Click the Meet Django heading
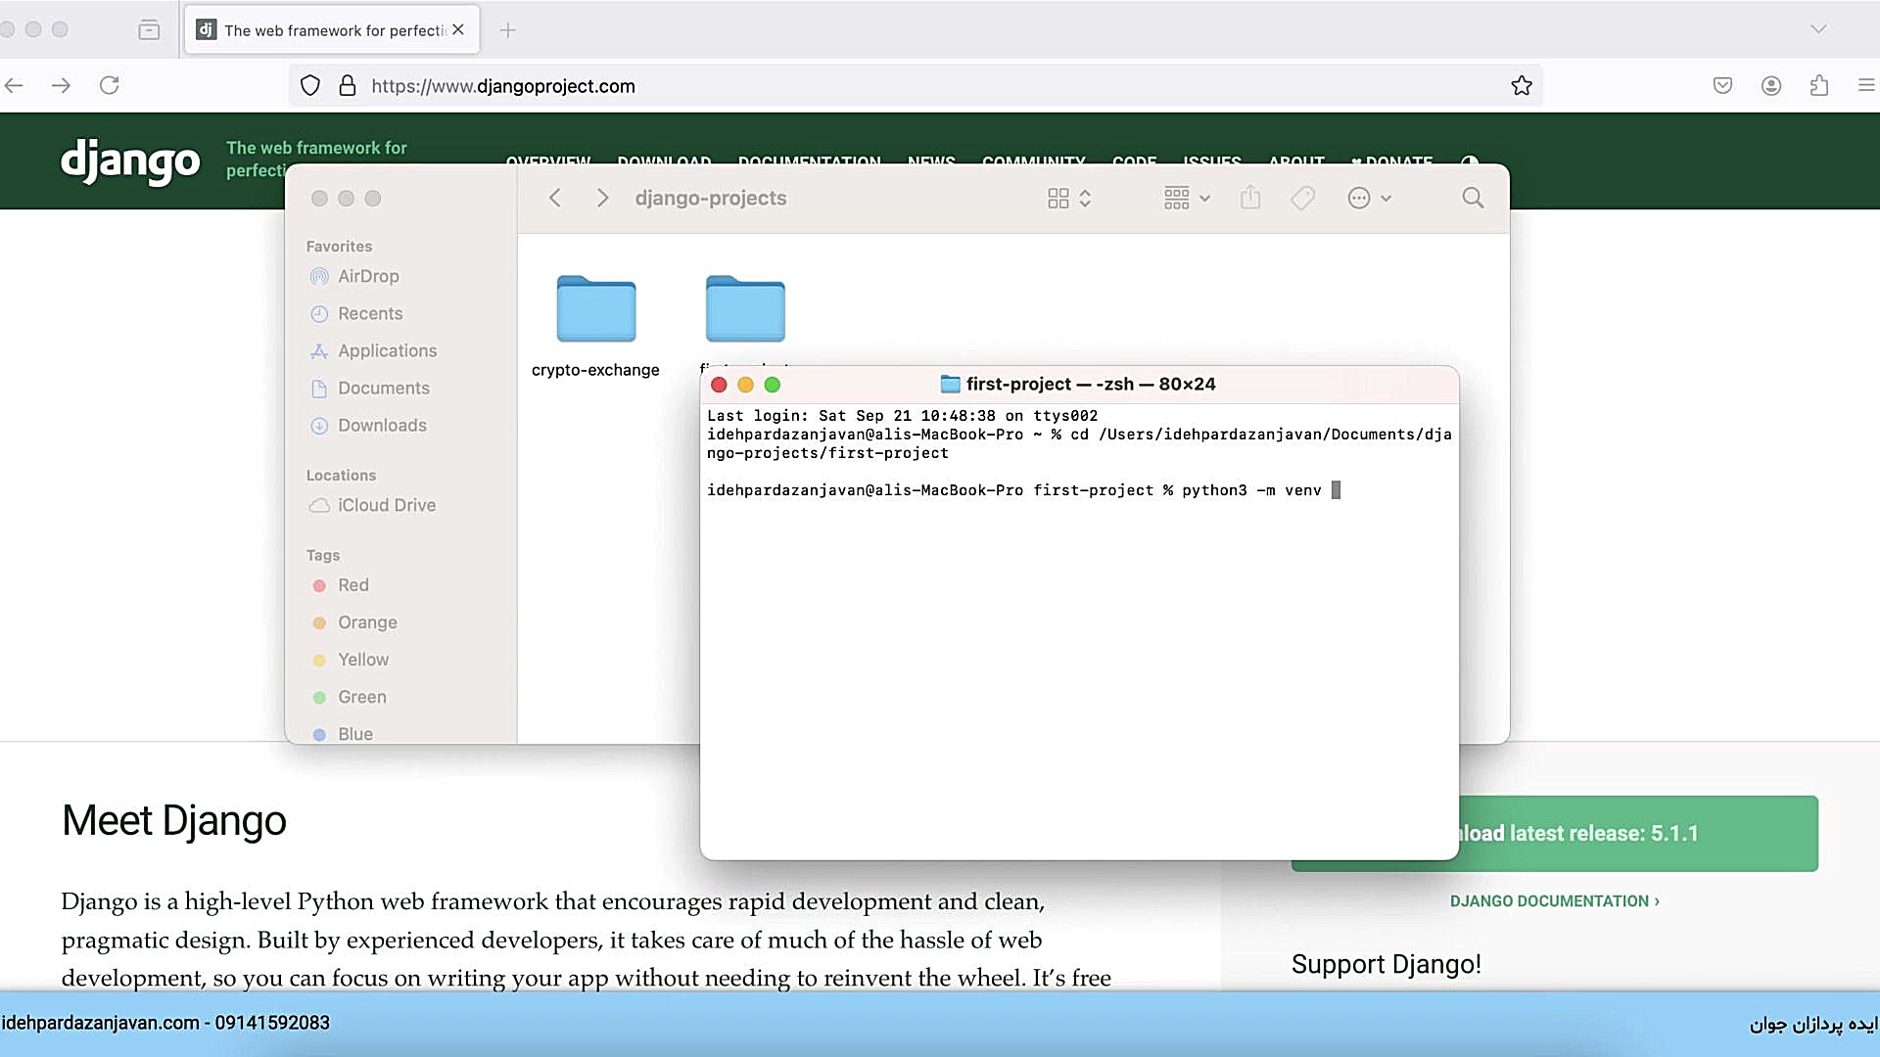This screenshot has width=1880, height=1057. coord(174,820)
